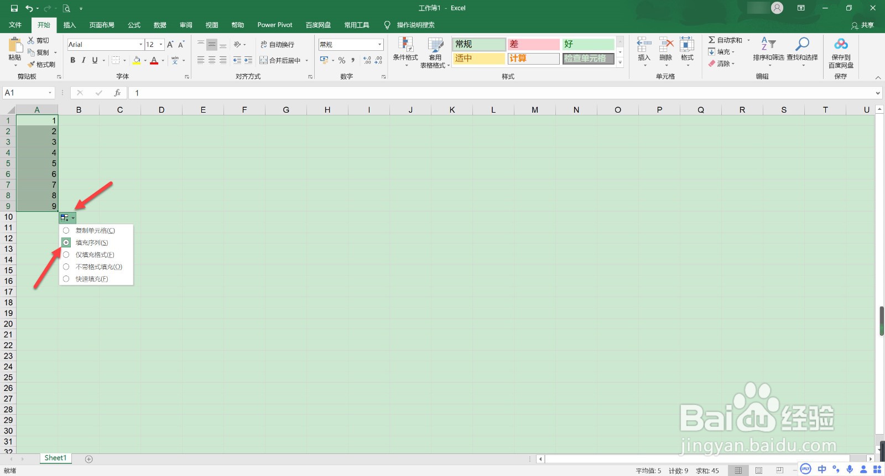The image size is (885, 476).
Task: Click the center horizontal align icon
Action: pos(212,60)
